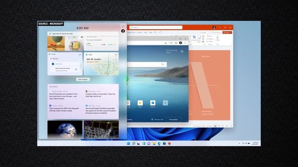298x167 pixels.
Task: Open the WA-99, Seattle traffic map
Action: tap(102, 64)
